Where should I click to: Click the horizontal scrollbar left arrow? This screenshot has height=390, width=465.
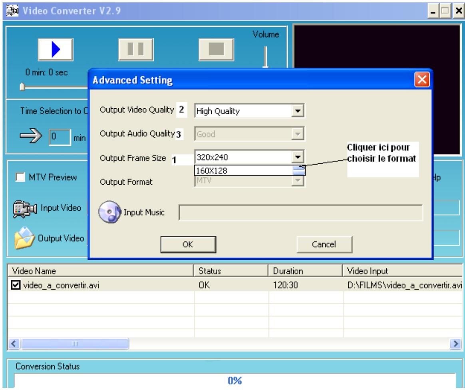click(x=13, y=344)
